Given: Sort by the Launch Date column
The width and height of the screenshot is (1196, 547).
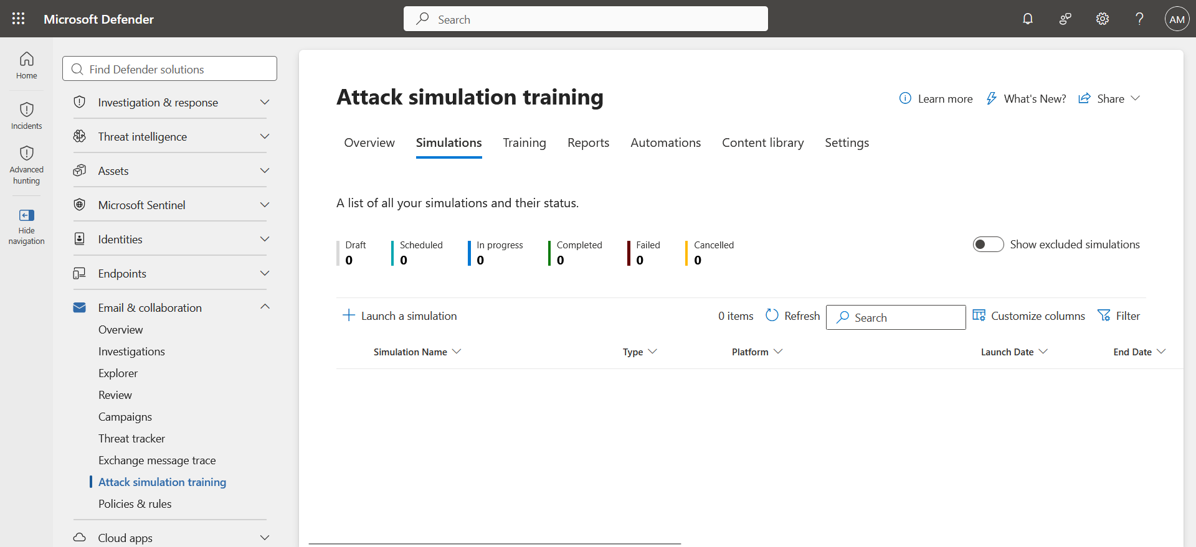Looking at the screenshot, I should point(1014,352).
